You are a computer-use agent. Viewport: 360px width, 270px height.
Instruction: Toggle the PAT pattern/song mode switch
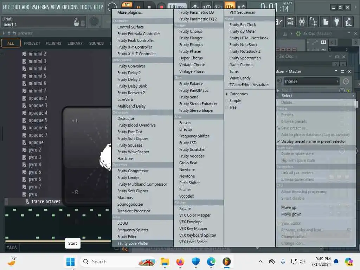pyautogui.click(x=127, y=4)
